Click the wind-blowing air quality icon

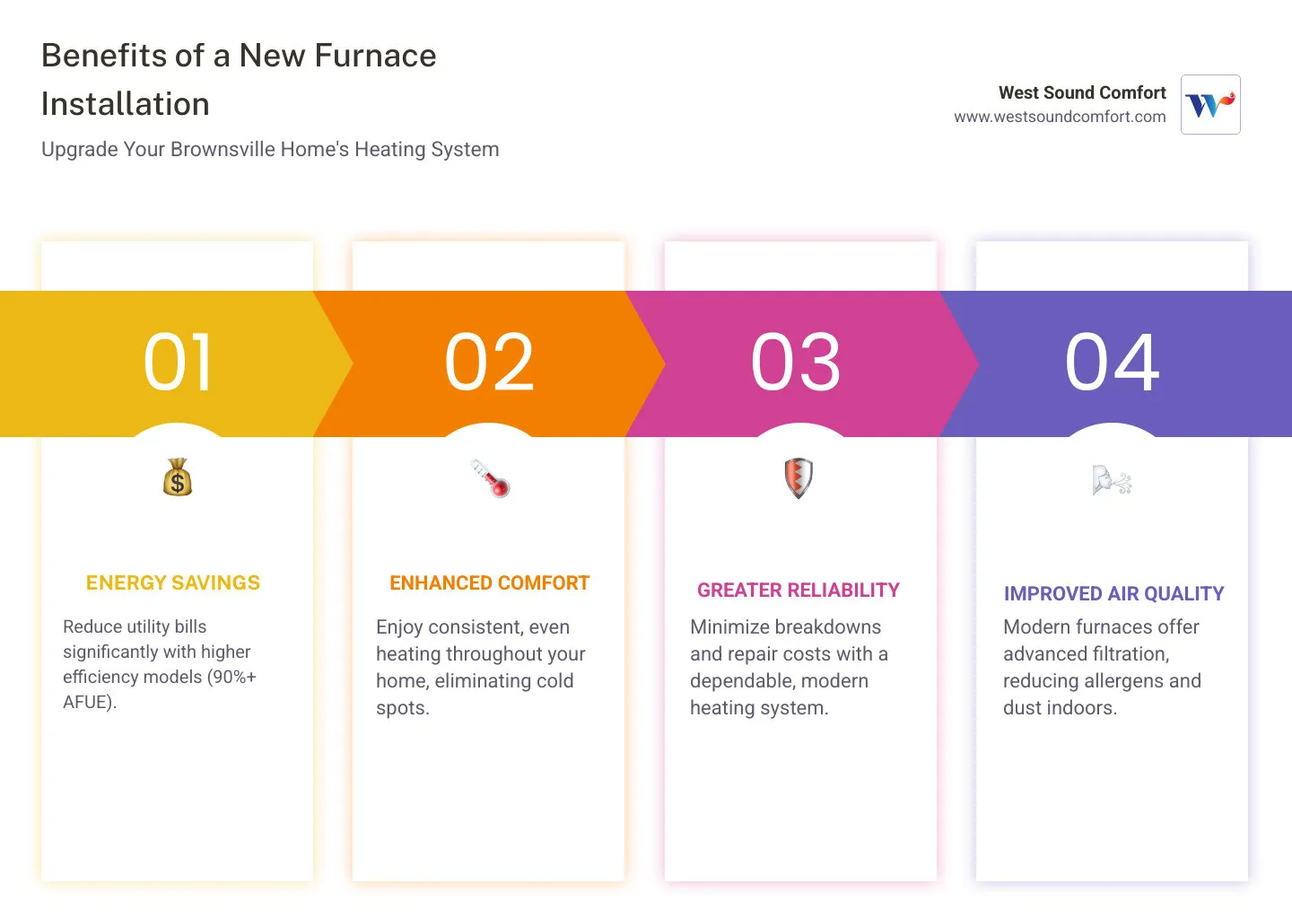[x=1111, y=480]
